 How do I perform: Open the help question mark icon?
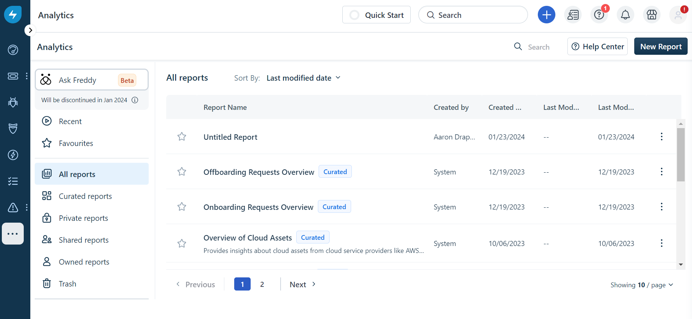coord(599,15)
